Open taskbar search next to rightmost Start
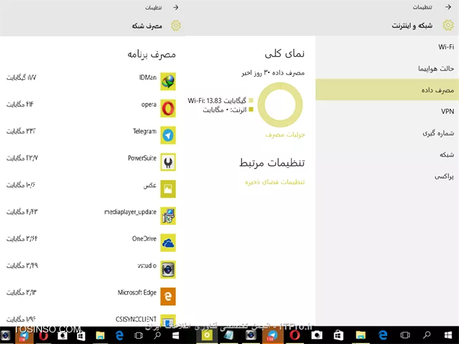 [x=427, y=335]
